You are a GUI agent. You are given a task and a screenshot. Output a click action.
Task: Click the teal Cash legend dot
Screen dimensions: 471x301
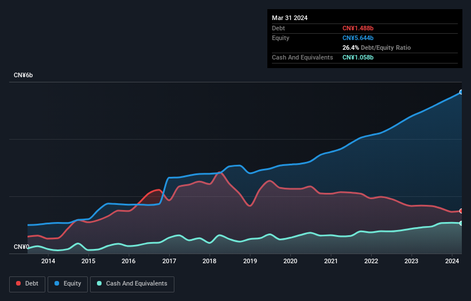pyautogui.click(x=99, y=283)
